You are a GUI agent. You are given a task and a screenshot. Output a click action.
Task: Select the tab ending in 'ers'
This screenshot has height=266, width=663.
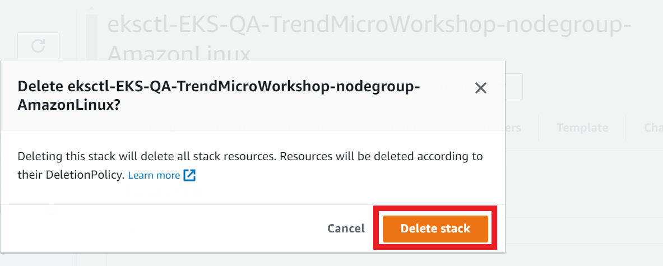point(514,128)
